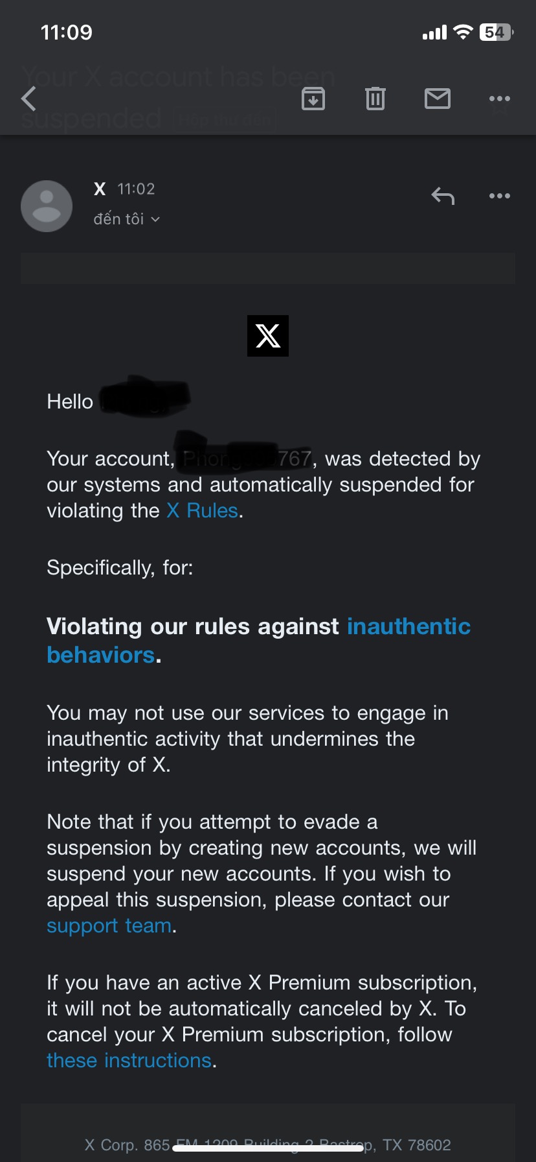Tap the 11:09 clock in status bar
This screenshot has height=1162, width=536.
click(66, 32)
